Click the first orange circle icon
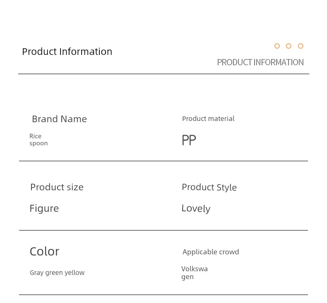 coord(277,46)
